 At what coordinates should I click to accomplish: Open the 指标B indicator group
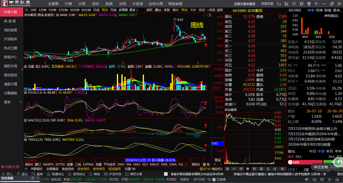[x=196, y=164]
